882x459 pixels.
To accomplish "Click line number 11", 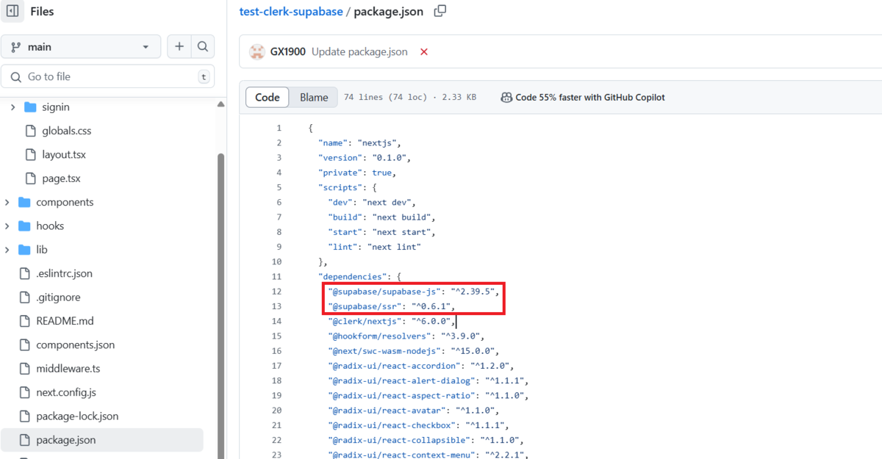I will [x=276, y=276].
